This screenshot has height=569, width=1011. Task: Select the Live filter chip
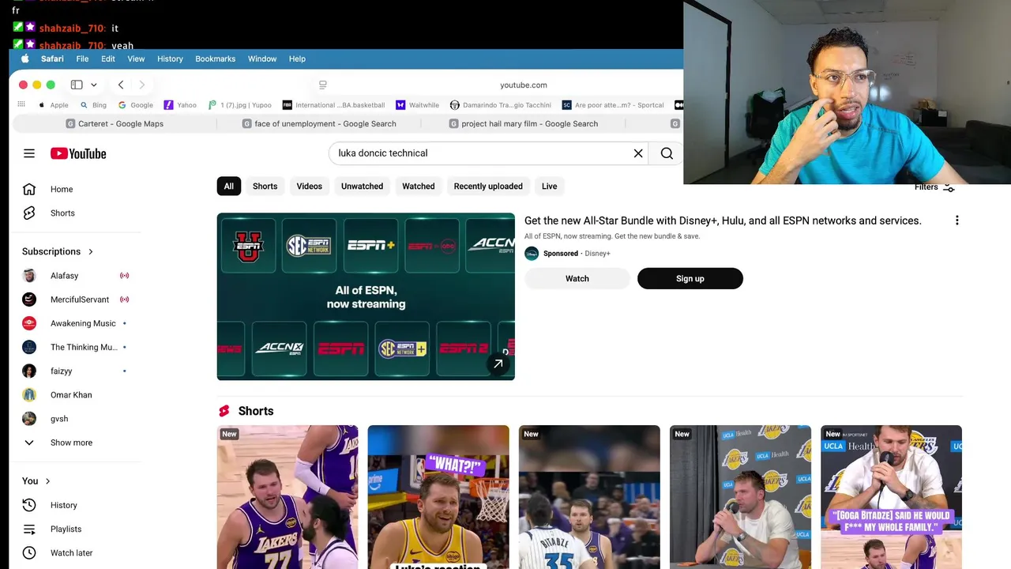(550, 187)
